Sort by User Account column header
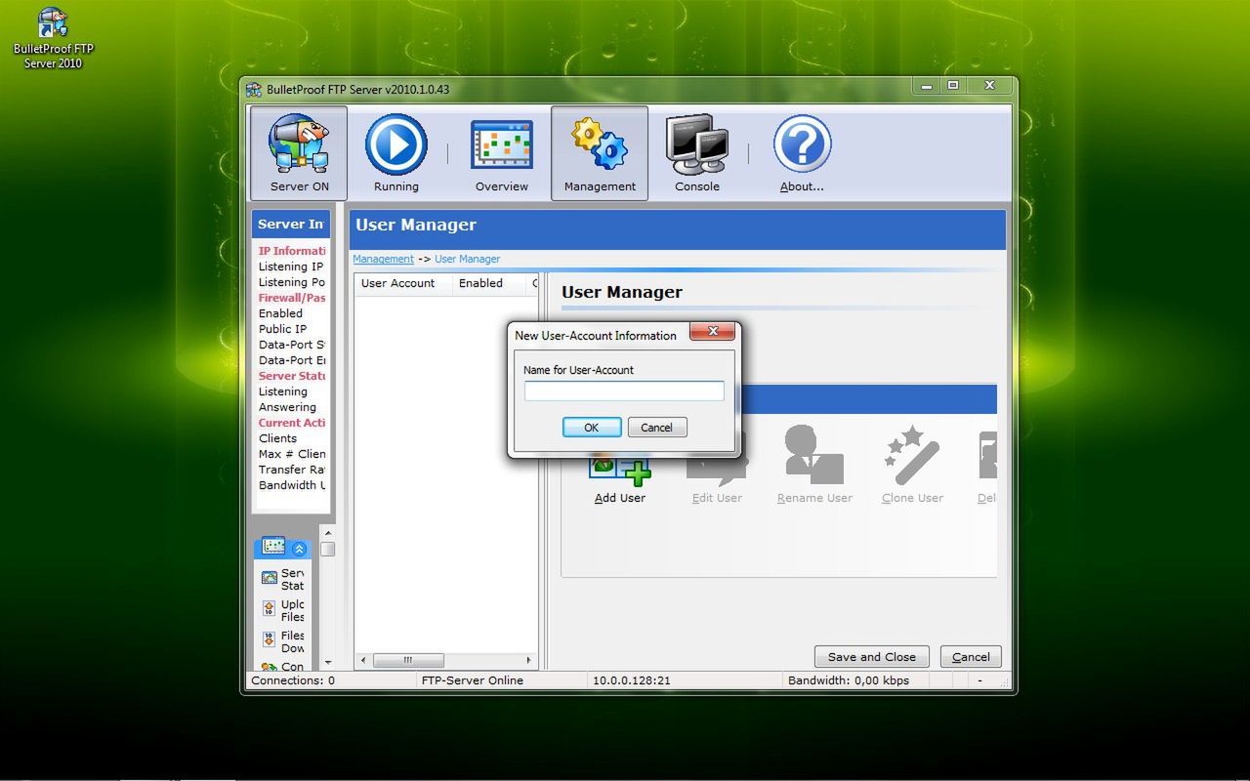The image size is (1250, 781). tap(401, 283)
